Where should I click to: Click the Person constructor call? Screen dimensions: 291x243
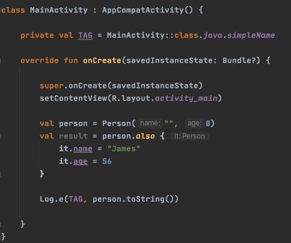pos(117,124)
